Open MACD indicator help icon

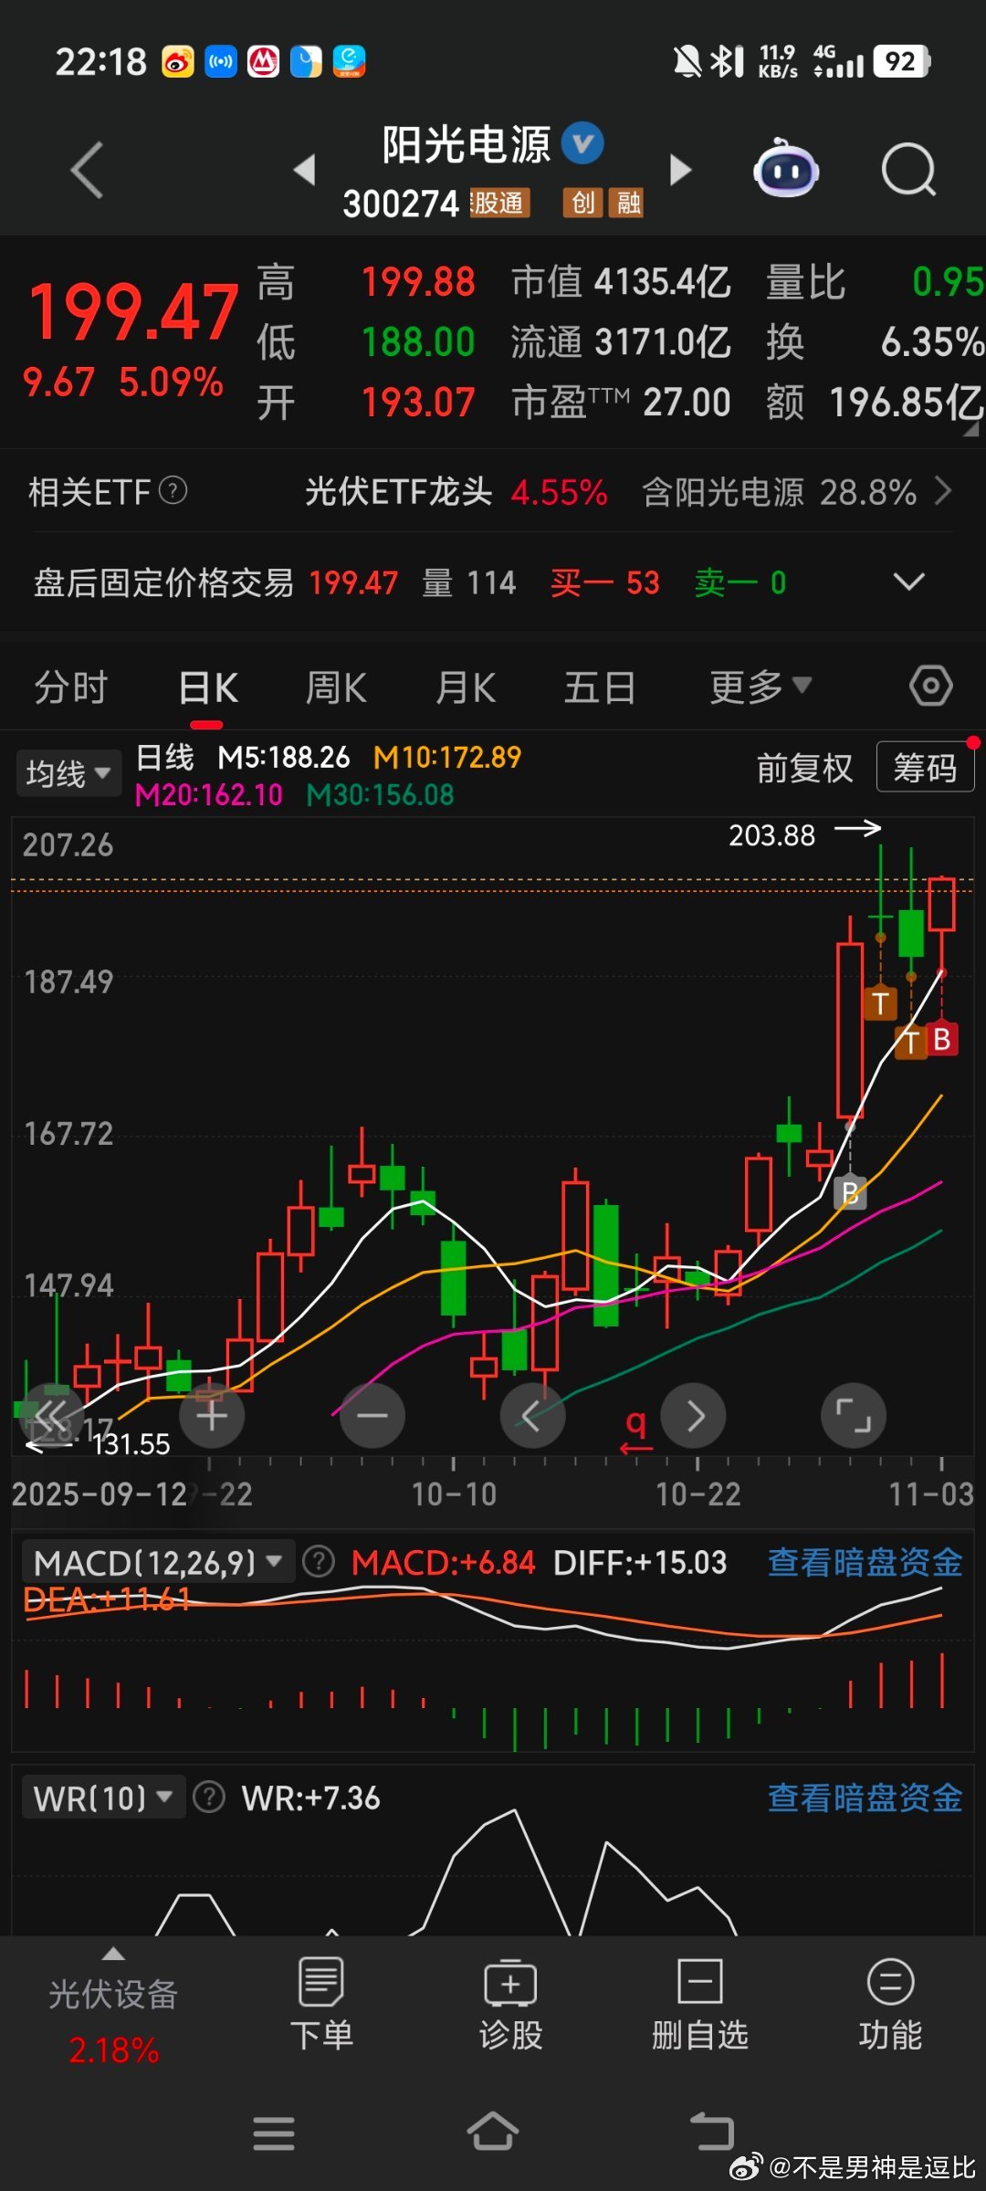tap(319, 1562)
